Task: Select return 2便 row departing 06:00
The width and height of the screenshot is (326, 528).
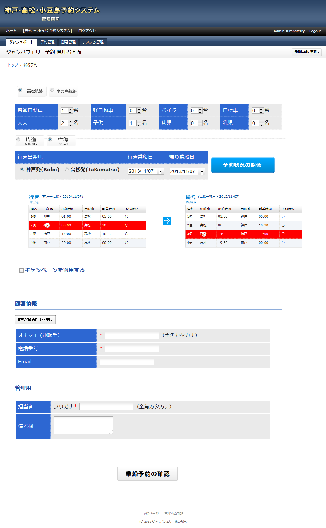Action: click(244, 225)
